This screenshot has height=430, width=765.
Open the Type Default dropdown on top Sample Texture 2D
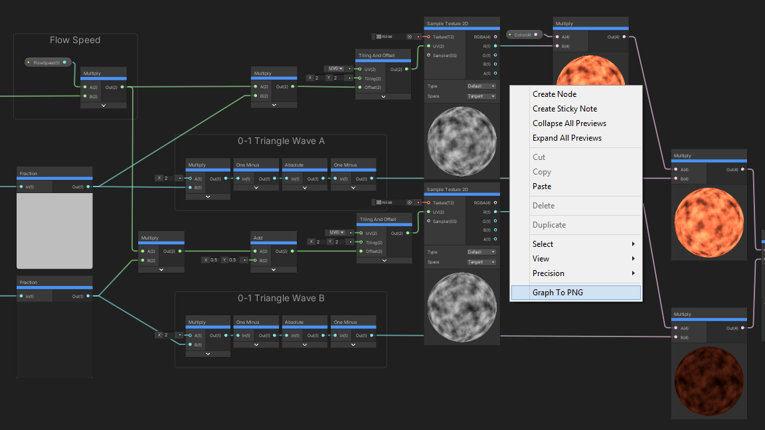pos(481,86)
